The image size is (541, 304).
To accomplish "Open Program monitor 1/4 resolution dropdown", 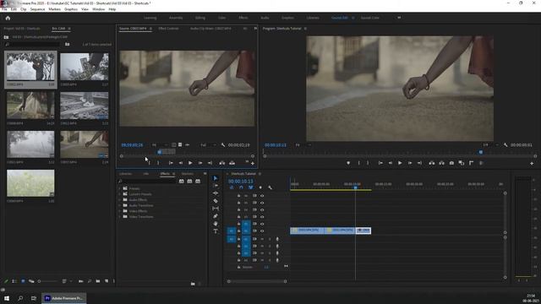I will [490, 145].
